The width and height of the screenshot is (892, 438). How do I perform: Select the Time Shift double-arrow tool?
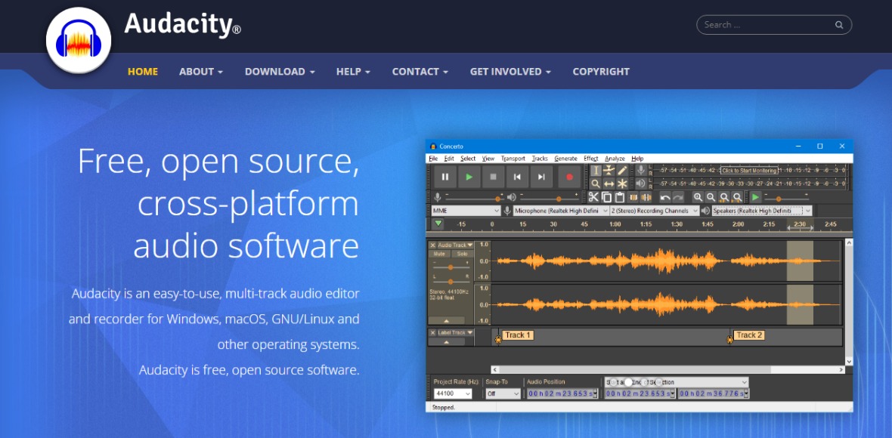pos(609,184)
